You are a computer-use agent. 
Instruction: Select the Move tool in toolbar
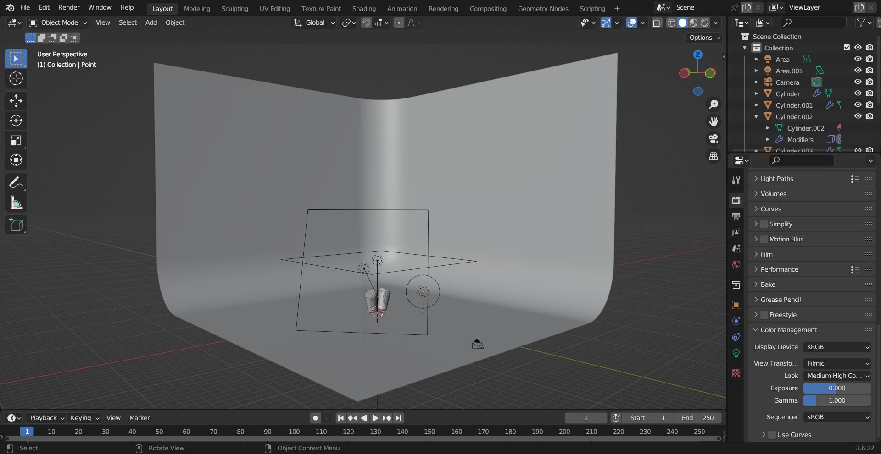tap(16, 101)
